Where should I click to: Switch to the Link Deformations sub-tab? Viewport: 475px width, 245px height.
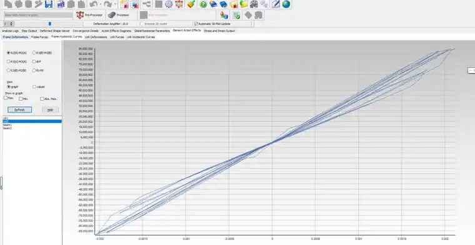(x=96, y=37)
